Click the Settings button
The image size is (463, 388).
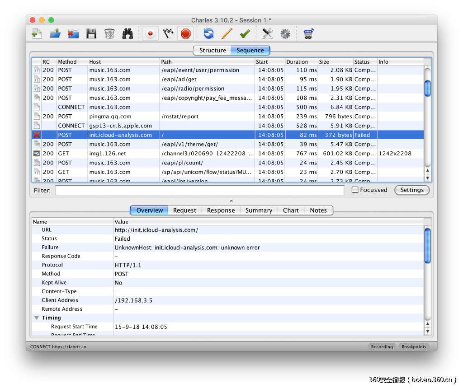pos(411,190)
